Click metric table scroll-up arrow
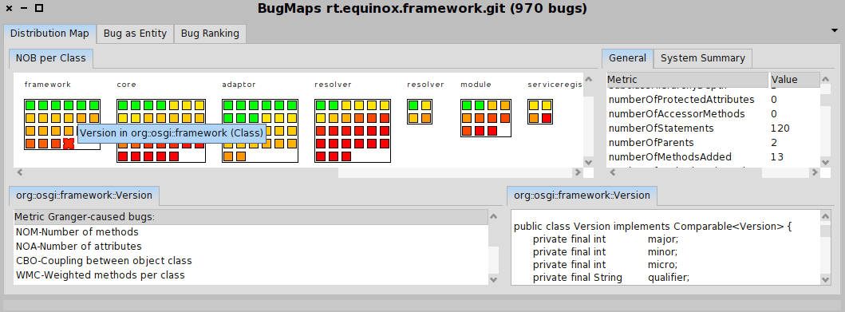Viewport: 845px width, 312px height. (825, 79)
